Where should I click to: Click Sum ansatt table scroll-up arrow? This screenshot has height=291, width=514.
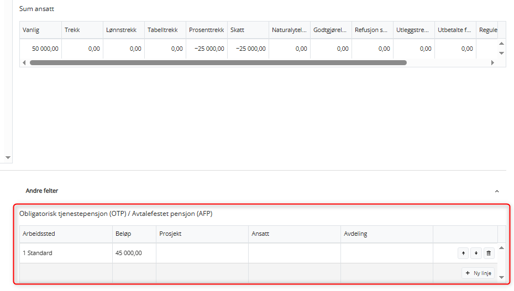click(x=501, y=44)
